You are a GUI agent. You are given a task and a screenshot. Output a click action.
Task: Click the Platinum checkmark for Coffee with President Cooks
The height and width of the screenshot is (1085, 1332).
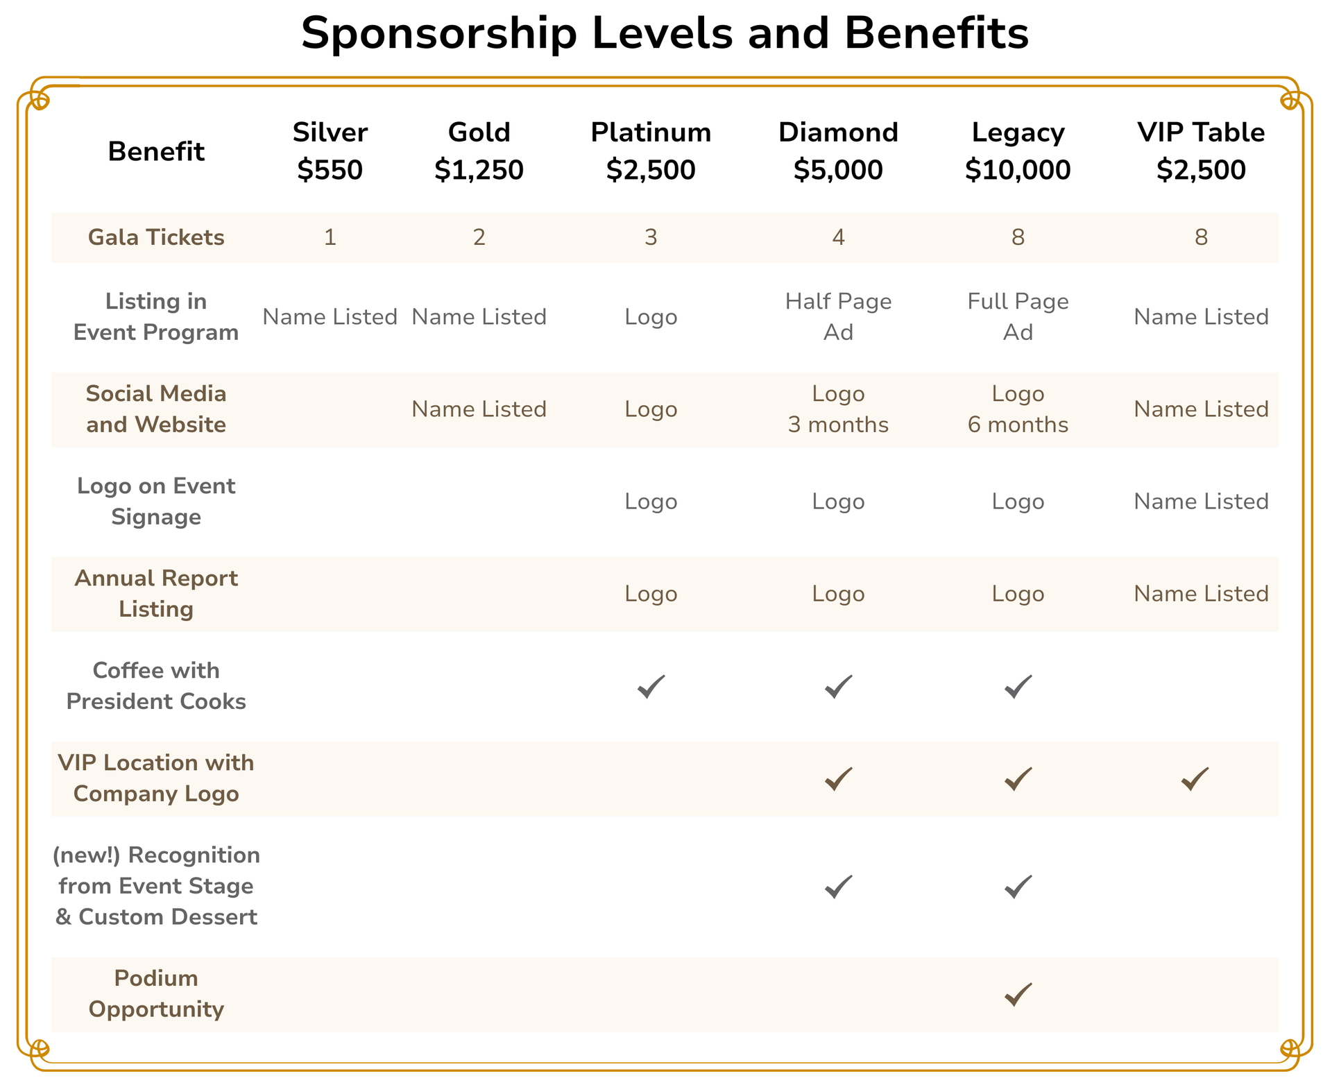651,686
